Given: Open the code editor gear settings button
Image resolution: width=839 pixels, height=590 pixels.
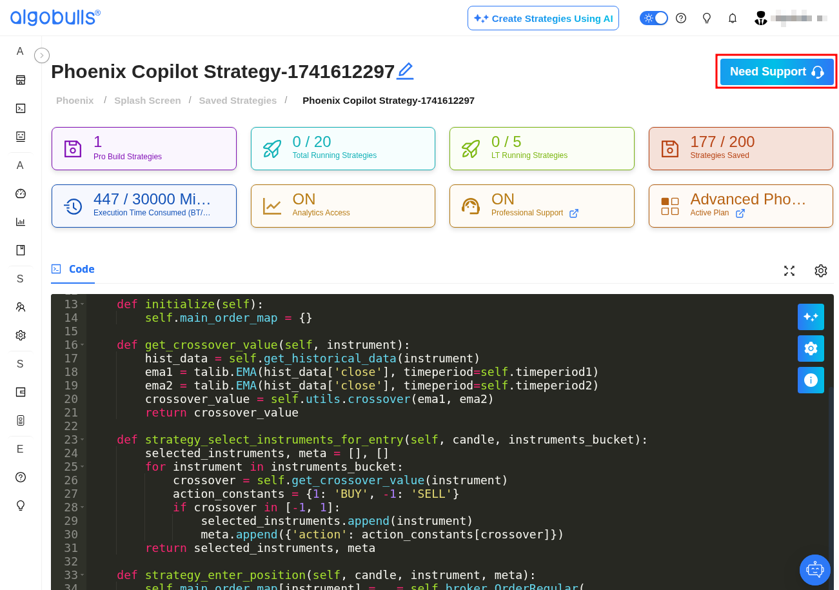Looking at the screenshot, I should pos(811,348).
